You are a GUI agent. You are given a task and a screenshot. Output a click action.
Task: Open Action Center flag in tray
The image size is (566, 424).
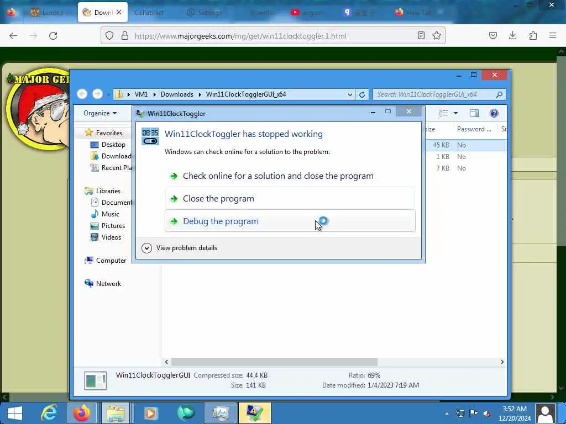(x=474, y=414)
